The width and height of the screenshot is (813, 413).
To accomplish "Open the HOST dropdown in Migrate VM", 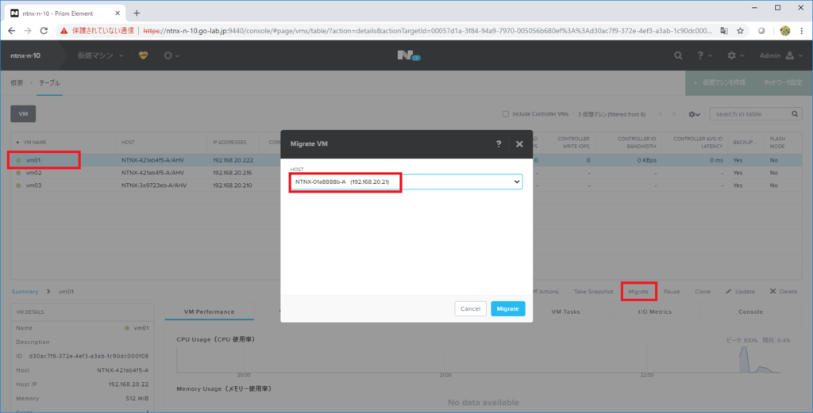I will pos(406,182).
